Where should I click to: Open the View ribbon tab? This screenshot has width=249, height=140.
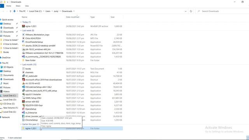(27, 6)
